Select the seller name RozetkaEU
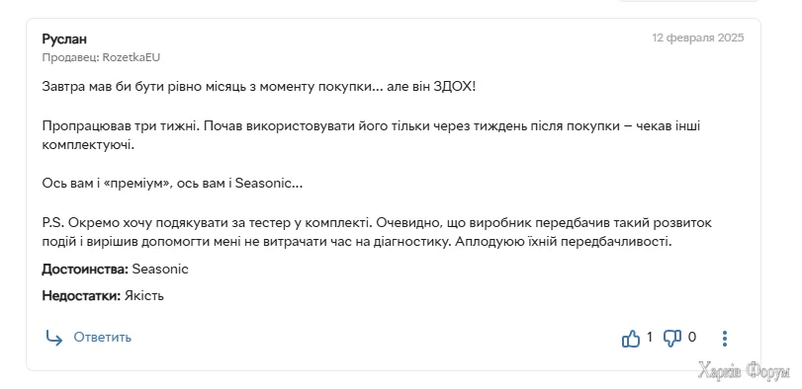The width and height of the screenshot is (802, 389). tap(132, 57)
